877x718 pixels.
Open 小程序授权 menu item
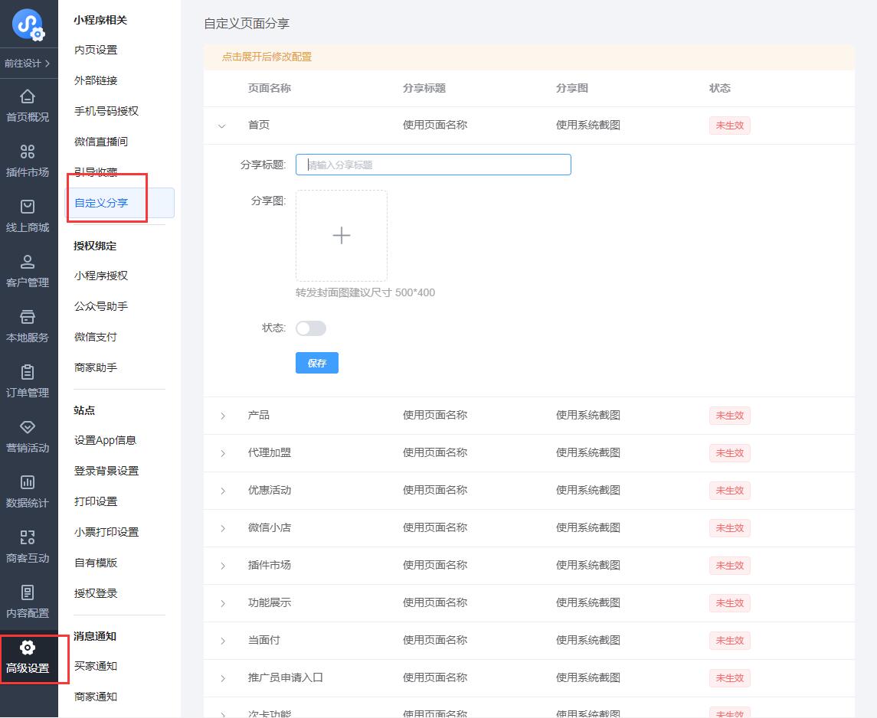click(101, 276)
